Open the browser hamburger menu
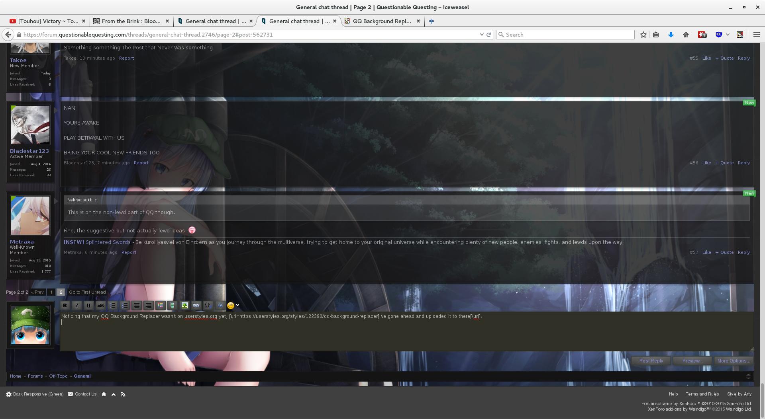This screenshot has width=765, height=419. (756, 35)
